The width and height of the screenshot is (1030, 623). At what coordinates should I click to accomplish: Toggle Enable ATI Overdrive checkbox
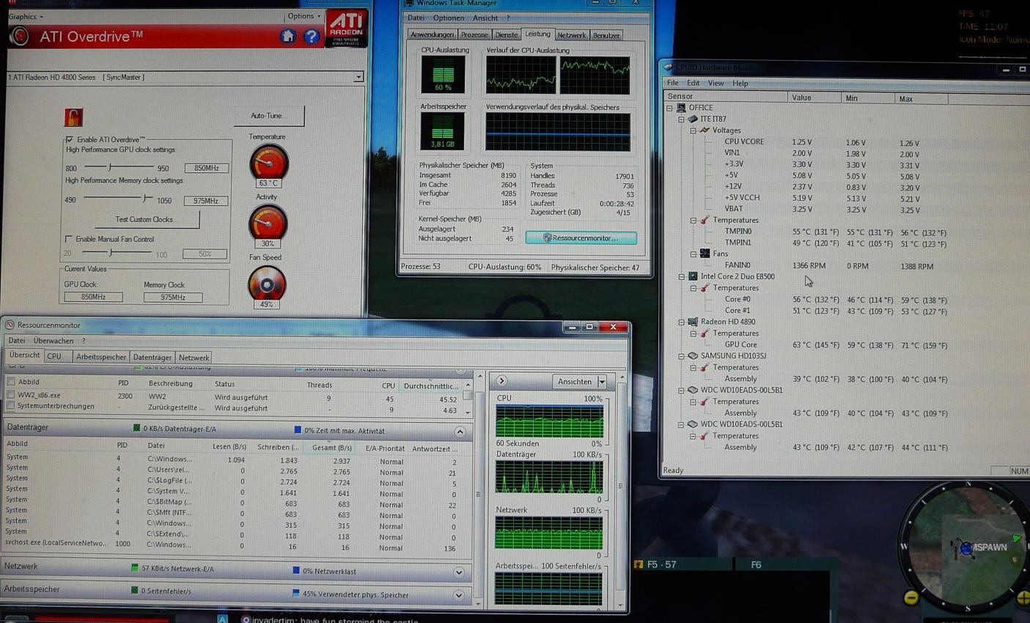pyautogui.click(x=70, y=139)
